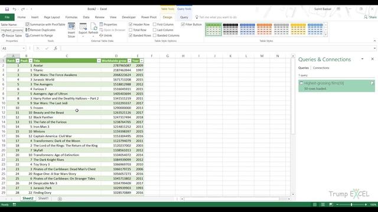The width and height of the screenshot is (378, 212).
Task: Collapse the ribbon with the chevron
Action: 374,41
